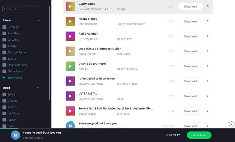Play Sonata No 13 in E Flat Major
The image size is (235, 142).
click(70, 111)
